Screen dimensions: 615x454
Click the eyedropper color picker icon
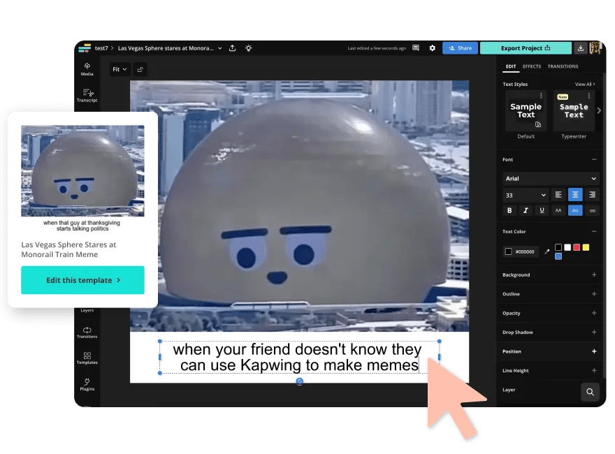[547, 251]
